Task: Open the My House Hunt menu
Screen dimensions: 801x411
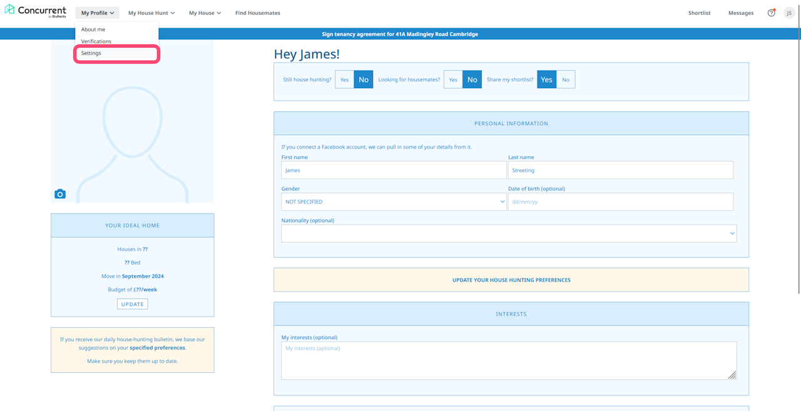Action: pyautogui.click(x=151, y=13)
